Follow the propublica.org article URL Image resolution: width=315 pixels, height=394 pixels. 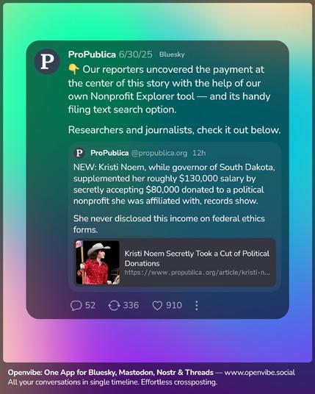click(198, 273)
